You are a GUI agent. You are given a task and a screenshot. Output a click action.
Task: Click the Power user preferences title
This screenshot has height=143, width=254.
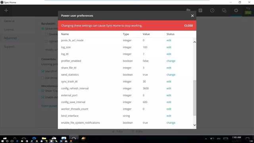pos(77,16)
